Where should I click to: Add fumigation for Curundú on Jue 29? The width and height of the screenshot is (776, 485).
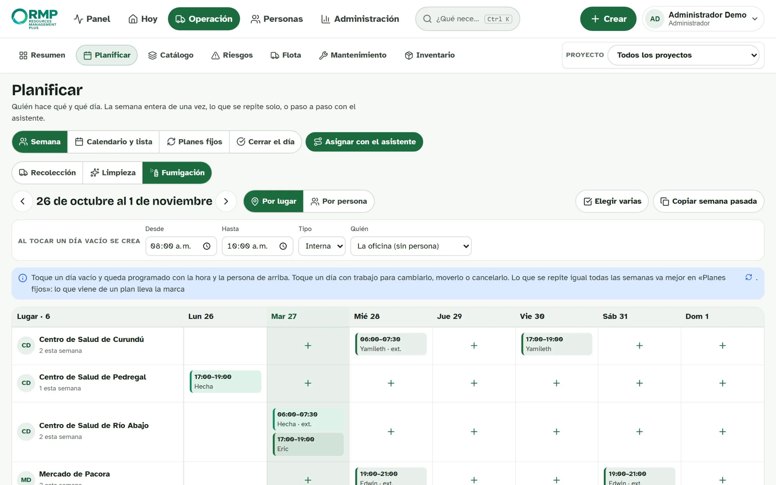[474, 345]
